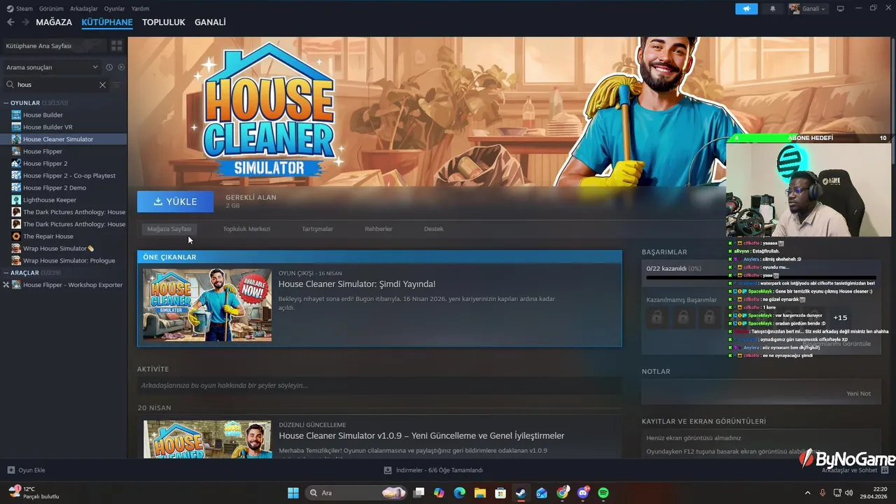The width and height of the screenshot is (896, 504).
Task: Select House Builder VR in the list
Action: (x=48, y=127)
